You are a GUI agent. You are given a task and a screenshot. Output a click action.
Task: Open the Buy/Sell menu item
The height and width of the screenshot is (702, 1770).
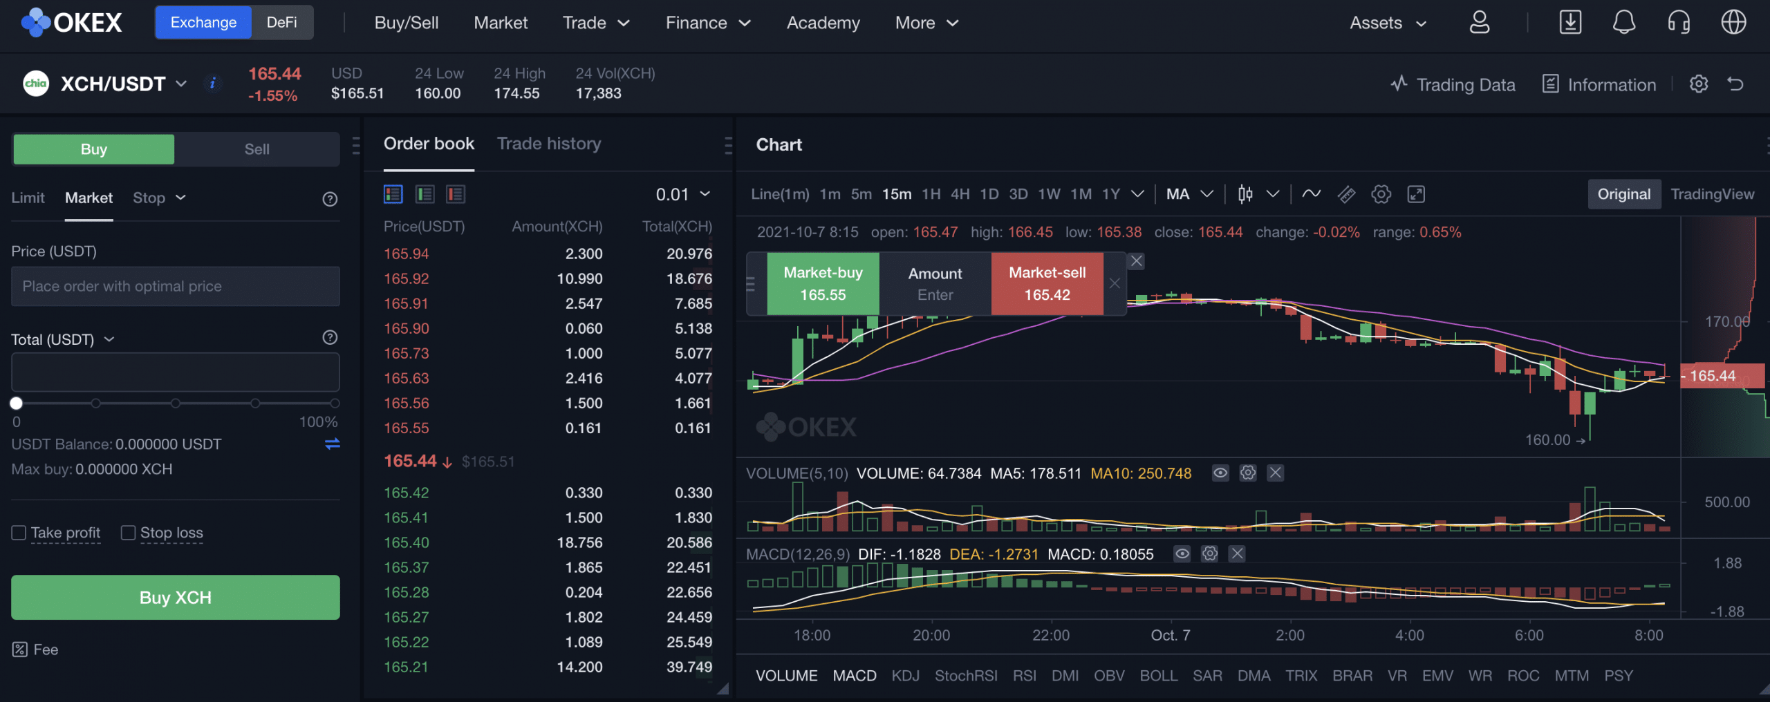[407, 23]
